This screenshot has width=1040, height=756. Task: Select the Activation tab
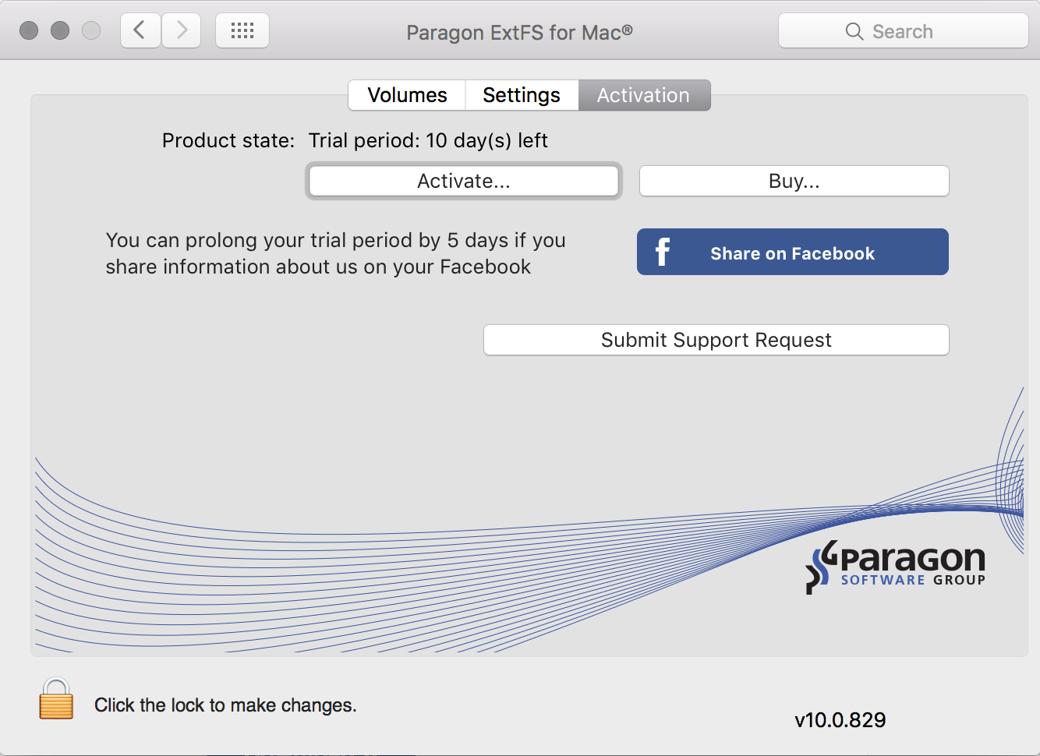[643, 95]
